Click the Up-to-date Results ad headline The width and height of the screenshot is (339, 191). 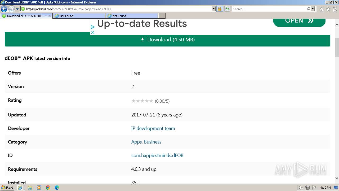pos(142,24)
